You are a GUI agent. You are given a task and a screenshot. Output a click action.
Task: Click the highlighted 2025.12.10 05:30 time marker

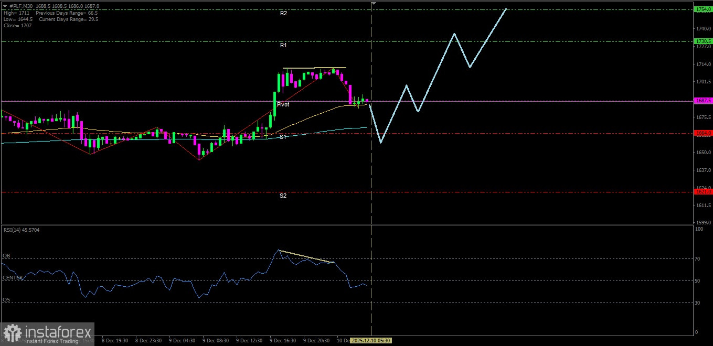[370, 341]
